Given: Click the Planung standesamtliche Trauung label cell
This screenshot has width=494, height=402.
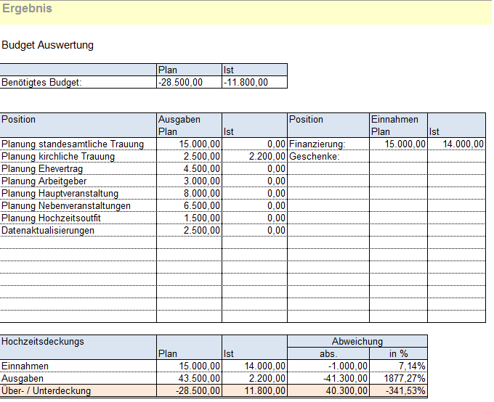Looking at the screenshot, I should (78, 144).
